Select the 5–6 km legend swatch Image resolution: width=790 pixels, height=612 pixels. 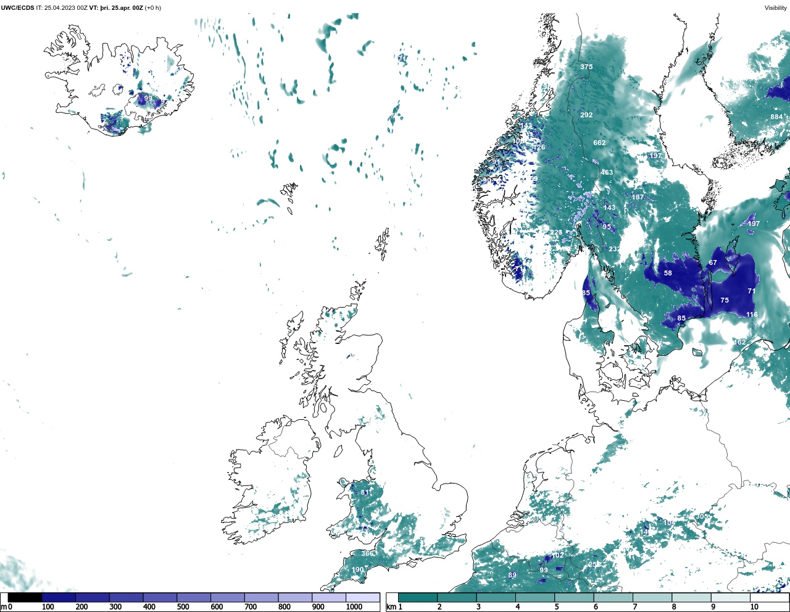coord(574,598)
